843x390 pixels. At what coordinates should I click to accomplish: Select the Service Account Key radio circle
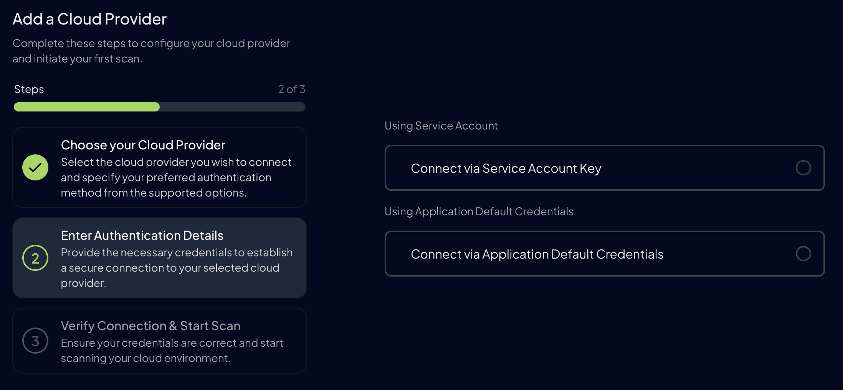803,168
